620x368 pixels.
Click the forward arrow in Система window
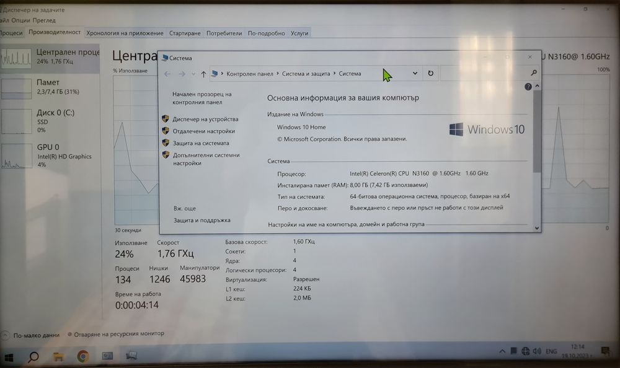[x=182, y=74]
